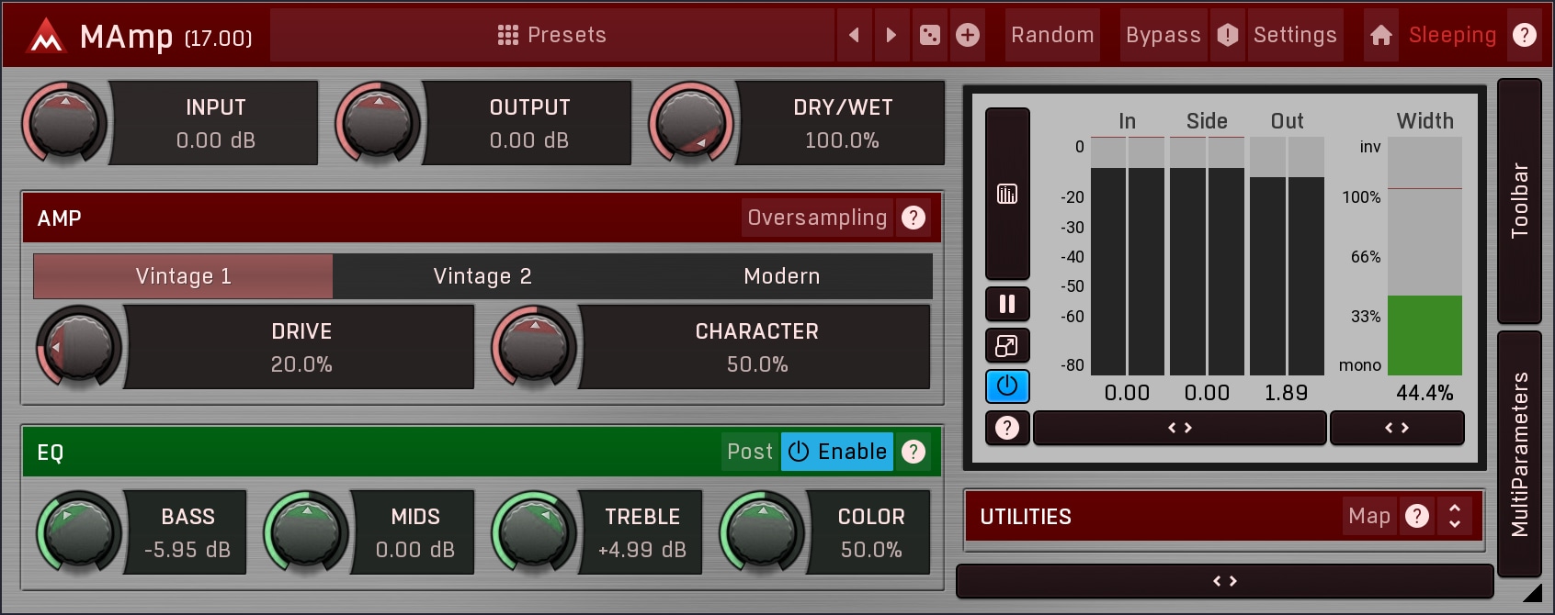Screen dimensions: 1555x615
Task: Open the Presets browser
Action: pos(552,35)
